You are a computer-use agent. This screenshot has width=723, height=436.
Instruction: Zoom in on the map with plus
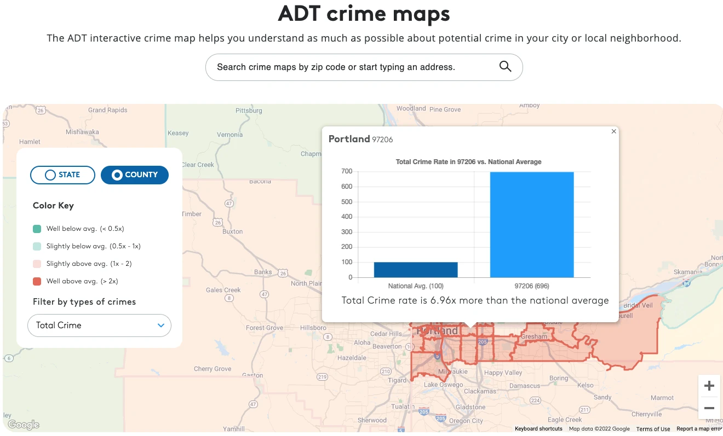709,386
